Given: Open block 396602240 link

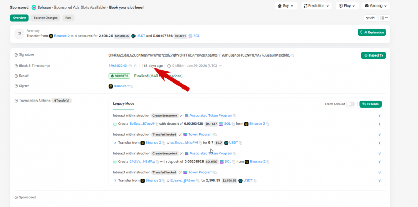Looking at the screenshot, I should [118, 66].
